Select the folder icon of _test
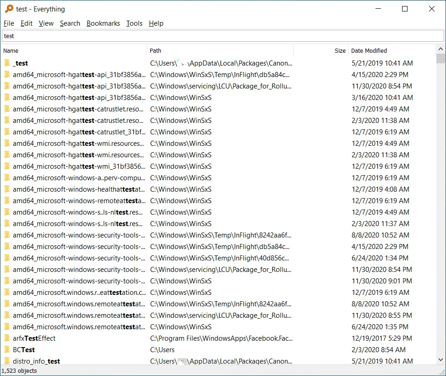 coord(7,63)
